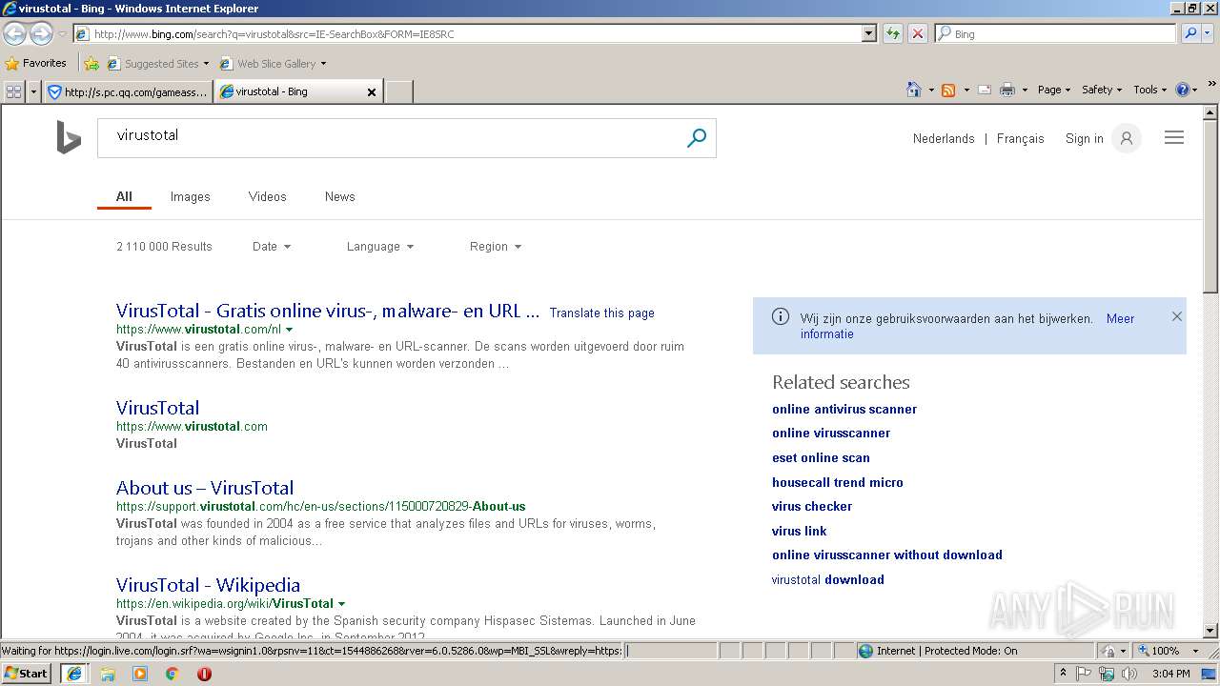Click the Bing search text field
This screenshot has width=1220, height=686.
click(x=391, y=138)
